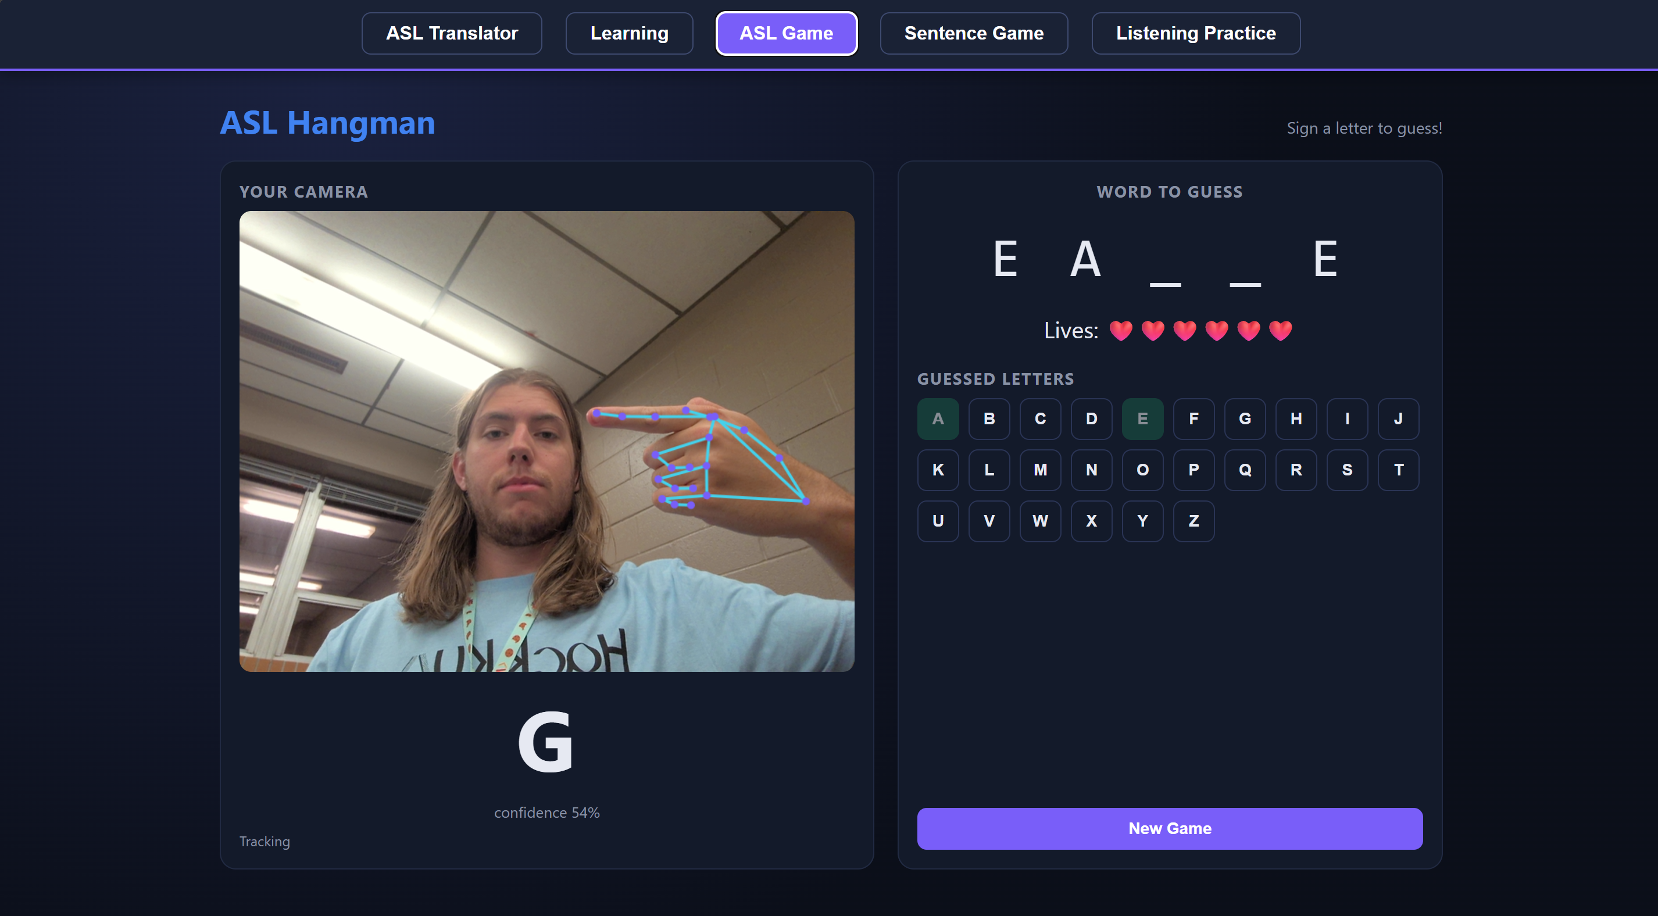Open the Sentence Game tab
The width and height of the screenshot is (1658, 916).
[x=973, y=34]
